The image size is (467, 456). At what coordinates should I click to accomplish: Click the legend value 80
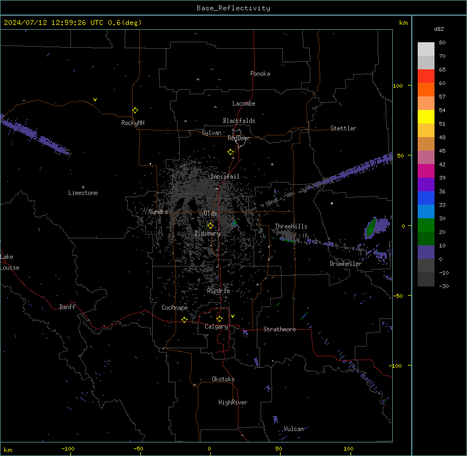[442, 43]
